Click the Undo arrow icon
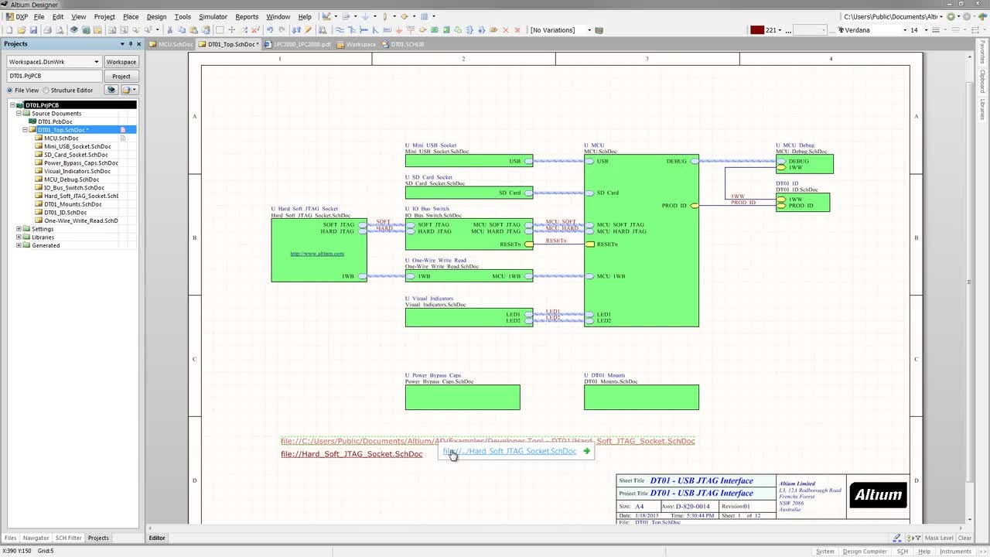 coord(270,30)
